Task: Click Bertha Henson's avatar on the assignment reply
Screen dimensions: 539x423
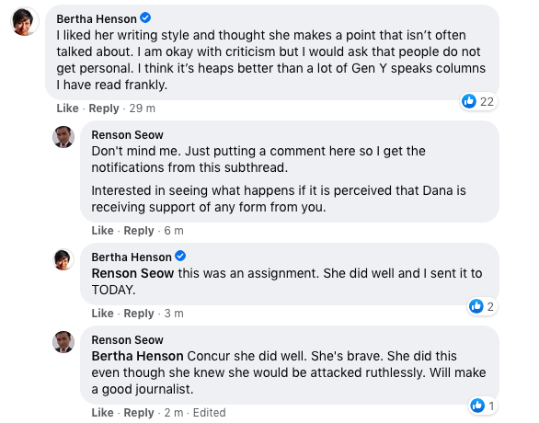Action: [63, 259]
